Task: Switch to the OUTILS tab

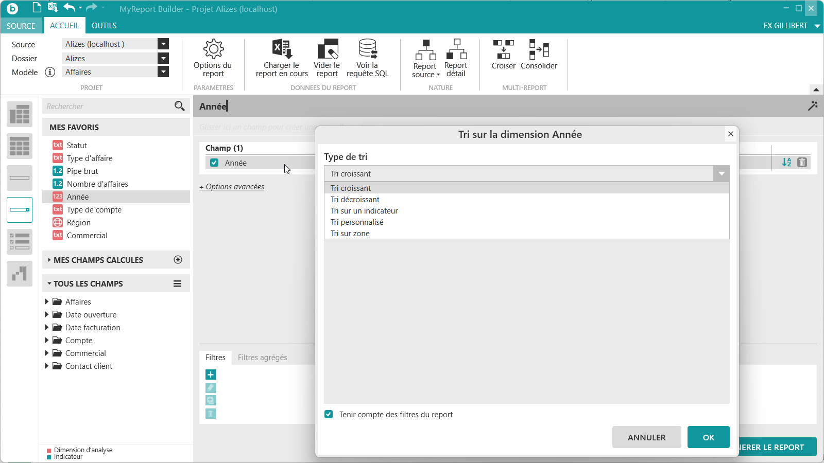Action: click(x=104, y=26)
